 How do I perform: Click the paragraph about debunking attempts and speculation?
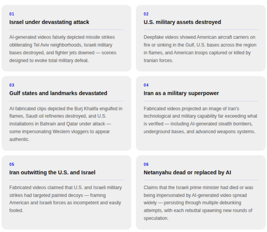[x=198, y=203]
